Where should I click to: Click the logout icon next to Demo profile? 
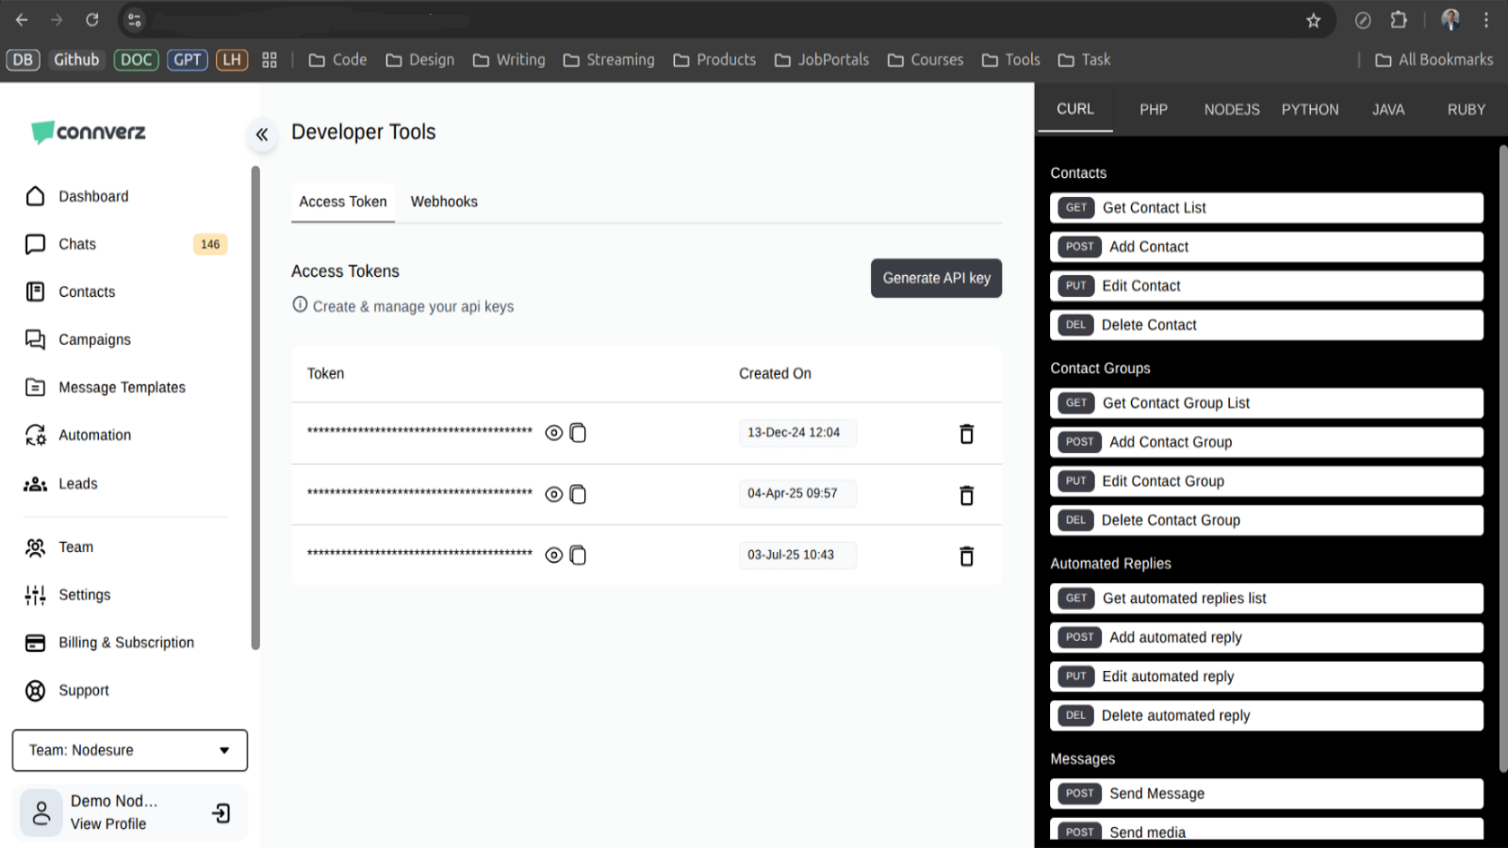tap(221, 812)
